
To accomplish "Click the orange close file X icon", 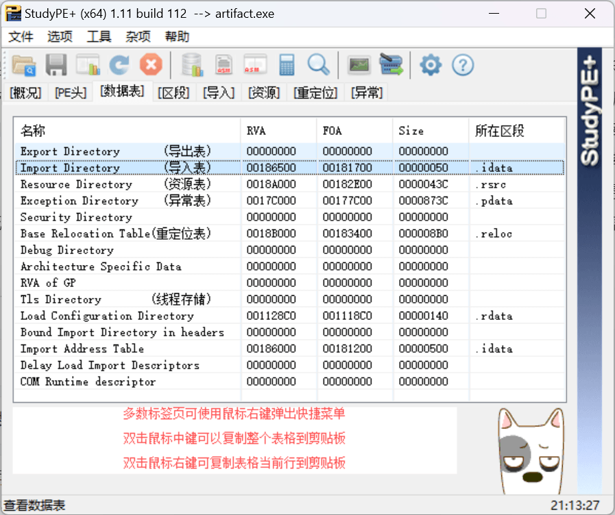I will click(x=151, y=65).
